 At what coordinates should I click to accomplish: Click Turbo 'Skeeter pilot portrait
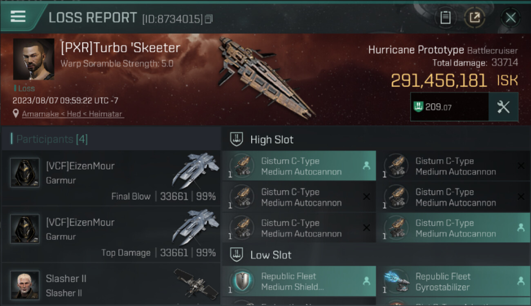point(33,59)
